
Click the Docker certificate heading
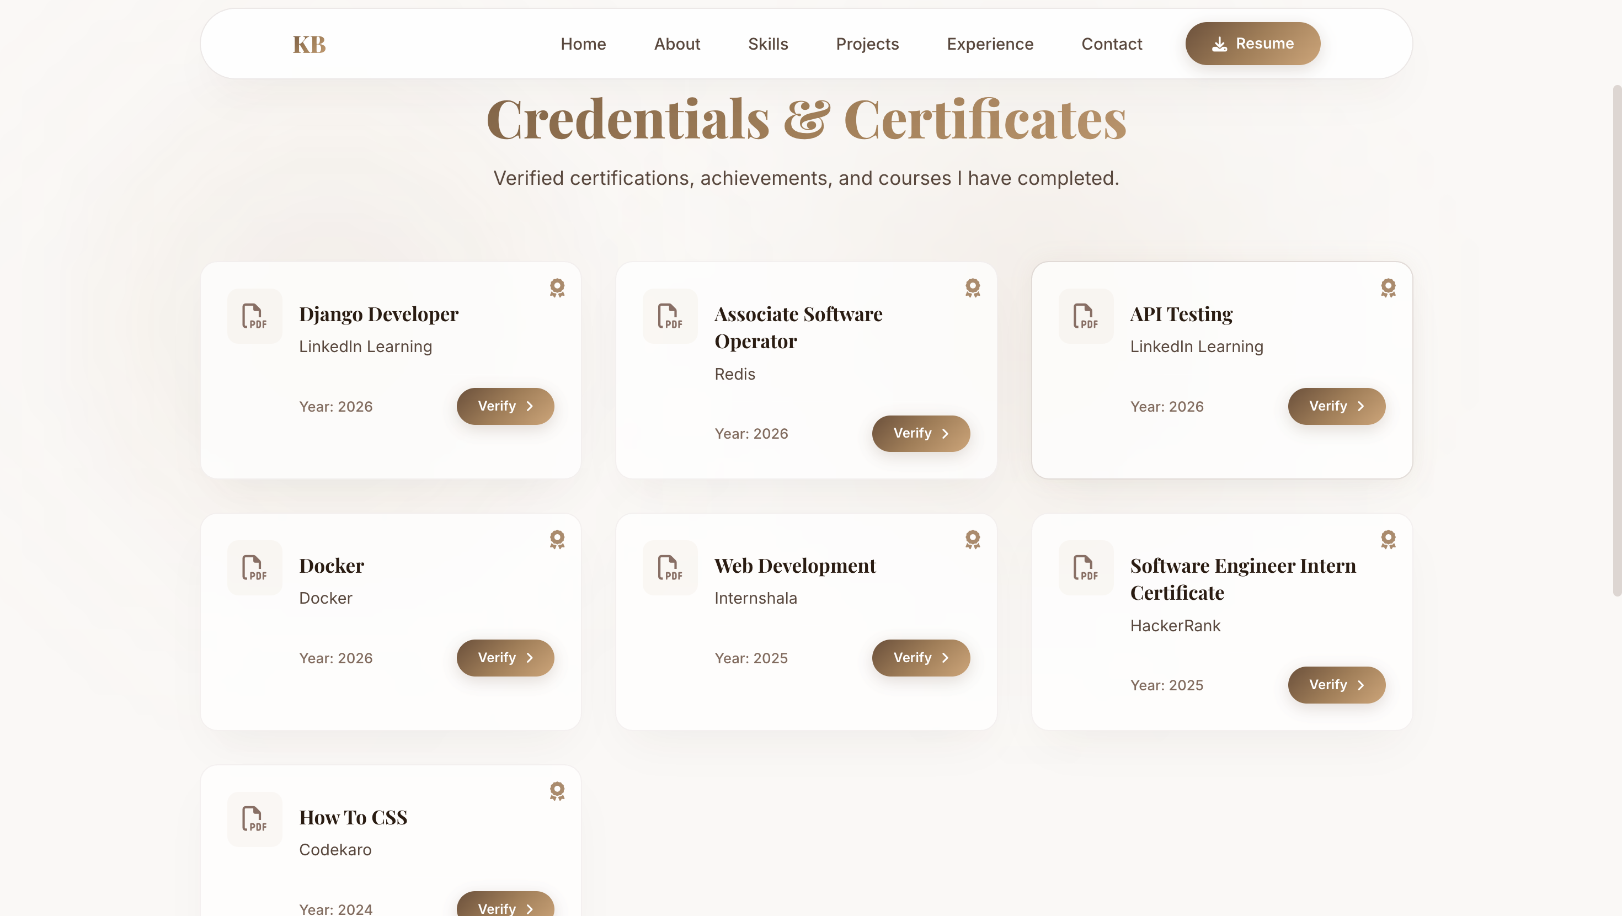tap(331, 565)
